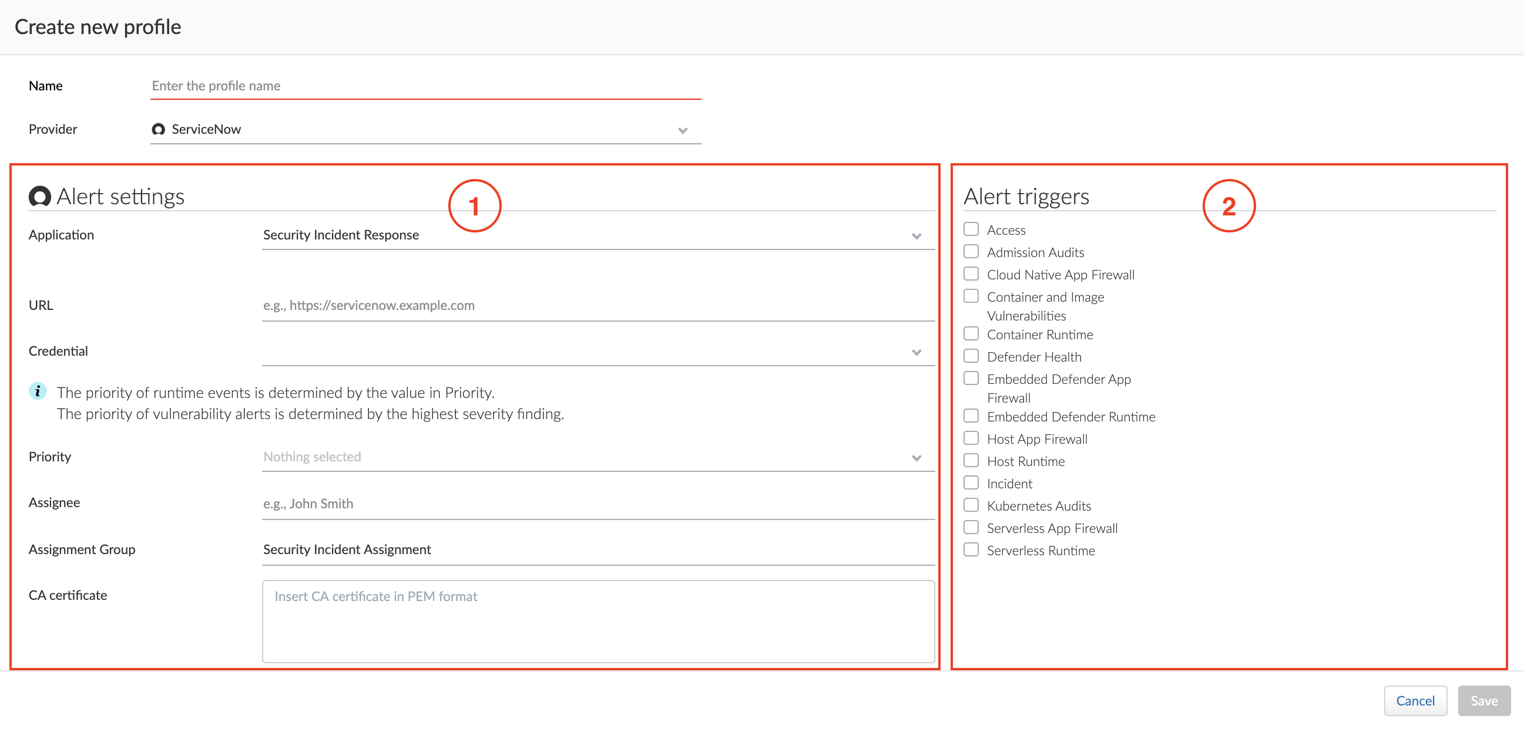The width and height of the screenshot is (1524, 729).
Task: Check the Host Runtime trigger
Action: coord(971,460)
